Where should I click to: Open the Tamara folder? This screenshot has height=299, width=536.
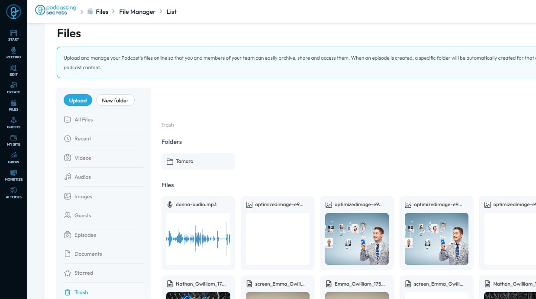pyautogui.click(x=198, y=162)
